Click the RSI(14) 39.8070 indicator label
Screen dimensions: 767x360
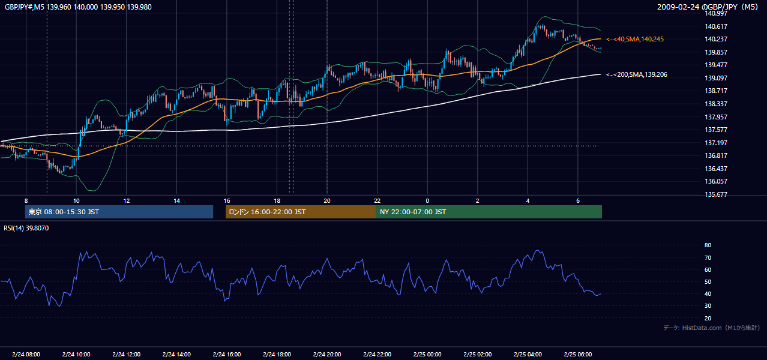(26, 228)
